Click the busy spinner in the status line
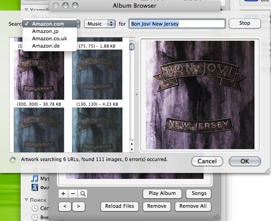Screen dimensions: 271x221 pyautogui.click(x=13, y=160)
